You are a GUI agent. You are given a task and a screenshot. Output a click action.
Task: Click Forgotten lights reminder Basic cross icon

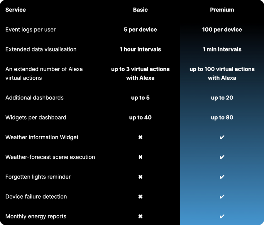tap(141, 177)
